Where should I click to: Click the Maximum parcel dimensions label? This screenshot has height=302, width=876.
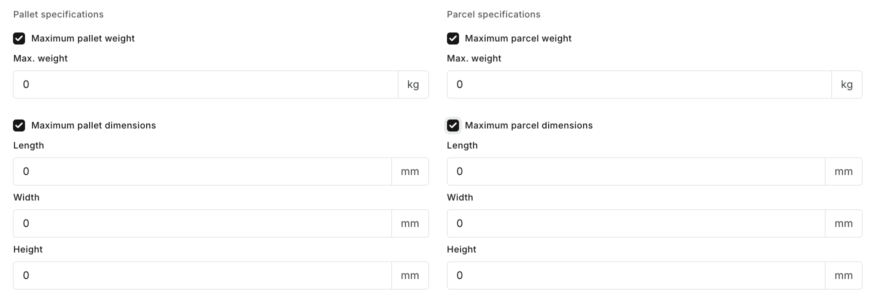pyautogui.click(x=529, y=125)
